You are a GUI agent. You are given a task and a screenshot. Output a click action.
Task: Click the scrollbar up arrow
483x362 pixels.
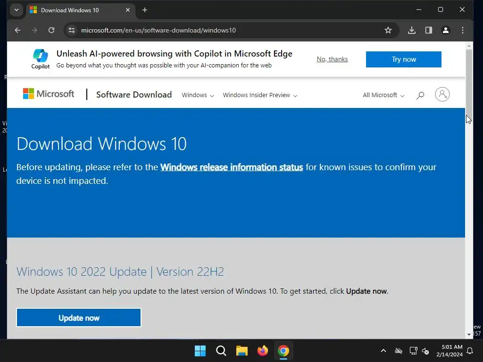point(469,46)
